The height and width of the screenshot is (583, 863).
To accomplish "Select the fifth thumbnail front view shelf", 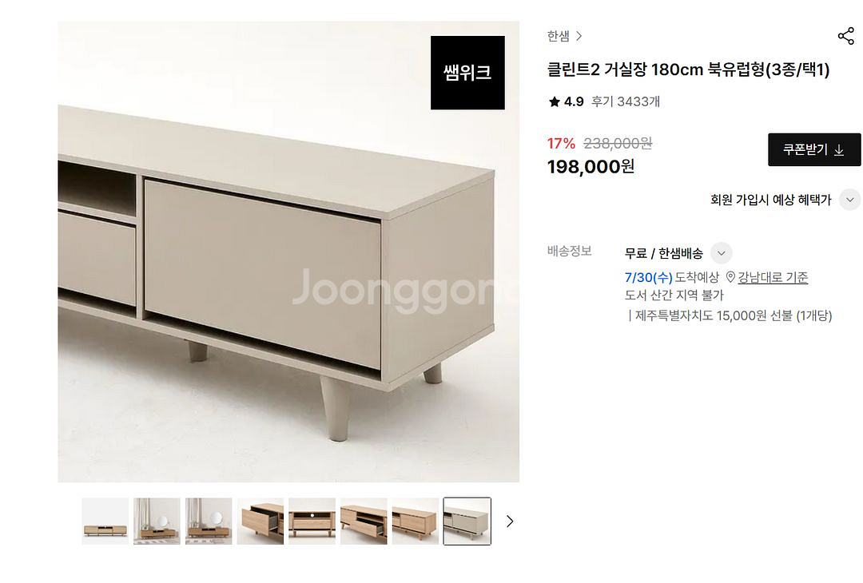I will [x=312, y=521].
